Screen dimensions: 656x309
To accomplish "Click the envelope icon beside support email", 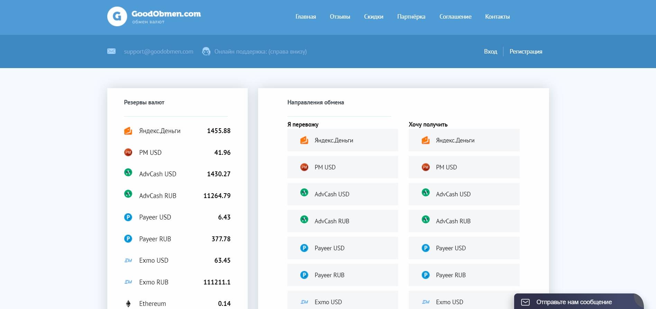I will coord(111,51).
